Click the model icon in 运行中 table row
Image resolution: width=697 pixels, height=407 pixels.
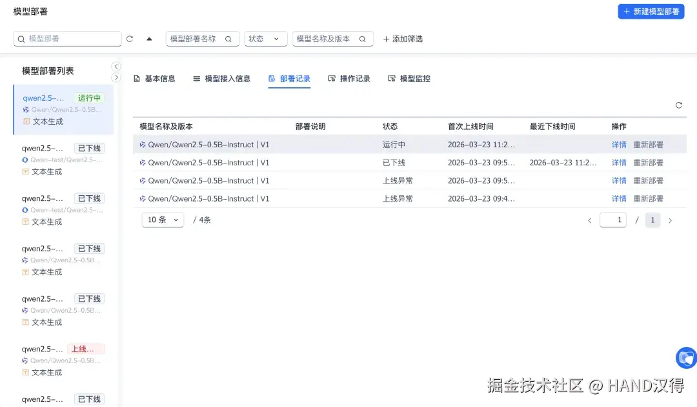pos(142,145)
